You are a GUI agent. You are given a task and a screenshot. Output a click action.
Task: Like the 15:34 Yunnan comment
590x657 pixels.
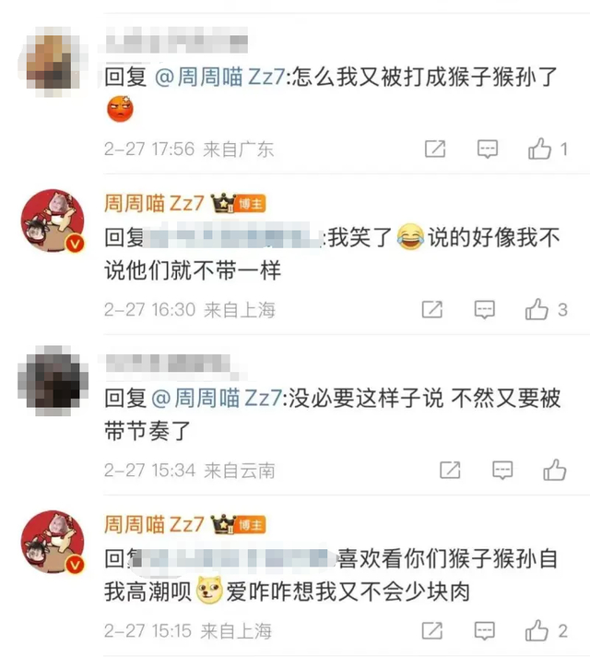pos(554,470)
